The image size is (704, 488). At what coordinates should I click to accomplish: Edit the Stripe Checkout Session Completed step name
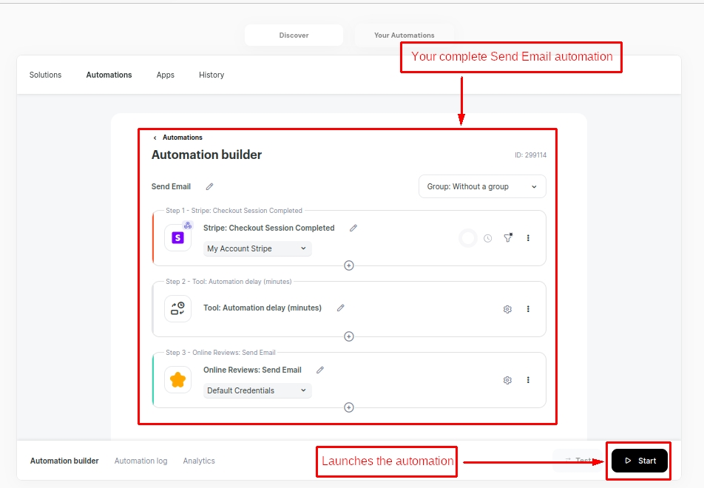pyautogui.click(x=353, y=228)
